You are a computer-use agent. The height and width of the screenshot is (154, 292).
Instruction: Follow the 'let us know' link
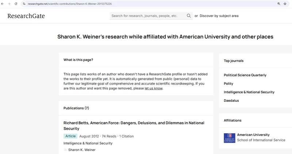click(153, 88)
